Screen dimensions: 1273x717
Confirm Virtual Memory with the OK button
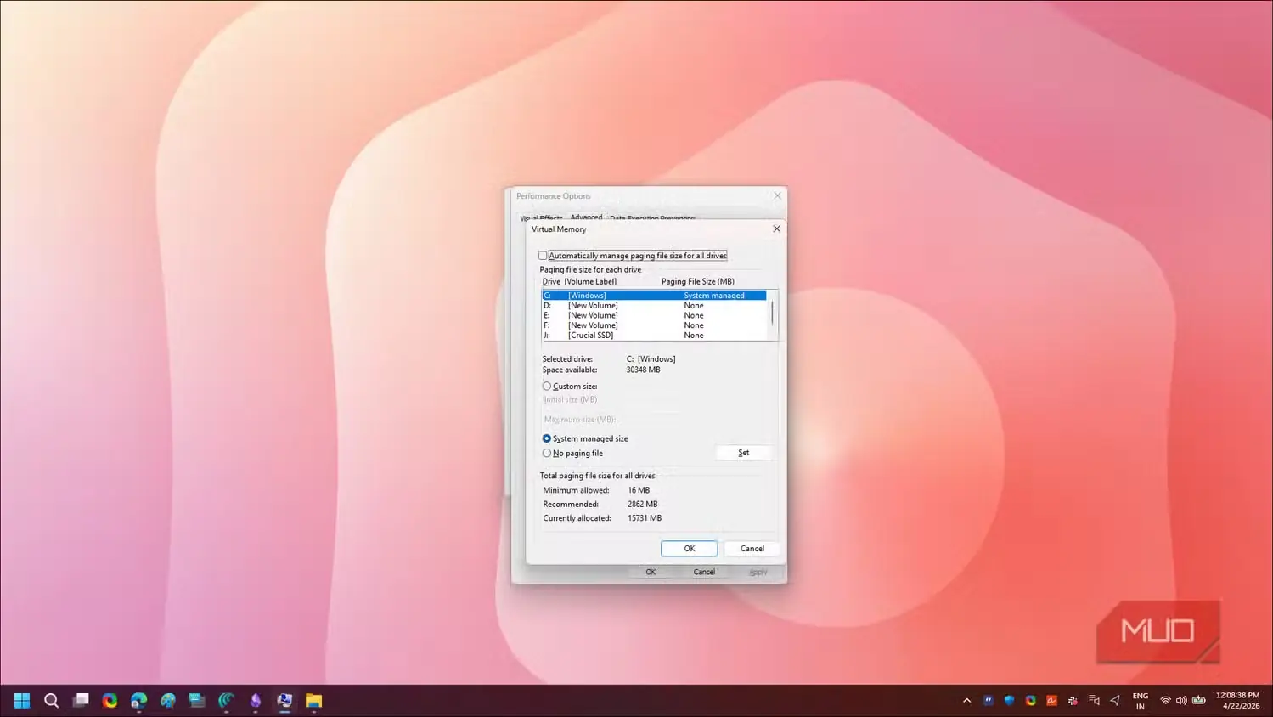coord(690,549)
